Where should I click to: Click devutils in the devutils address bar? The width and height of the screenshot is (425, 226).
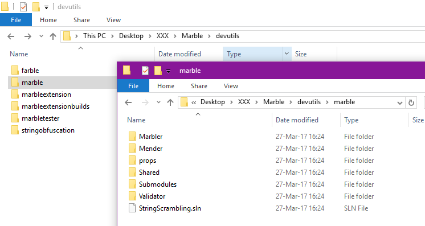[x=227, y=36]
